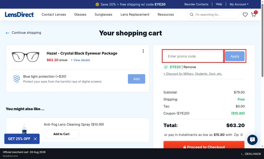The height and width of the screenshot is (159, 264).
Task: Click Proceed to Checkout
Action: (x=204, y=145)
